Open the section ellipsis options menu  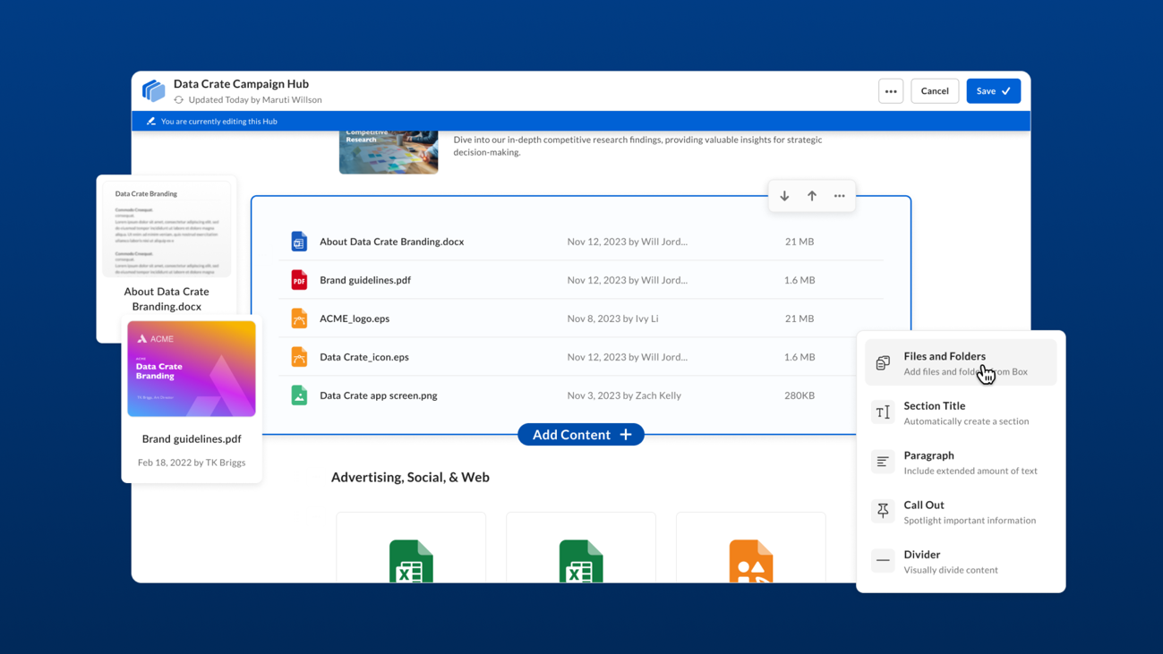pyautogui.click(x=839, y=196)
